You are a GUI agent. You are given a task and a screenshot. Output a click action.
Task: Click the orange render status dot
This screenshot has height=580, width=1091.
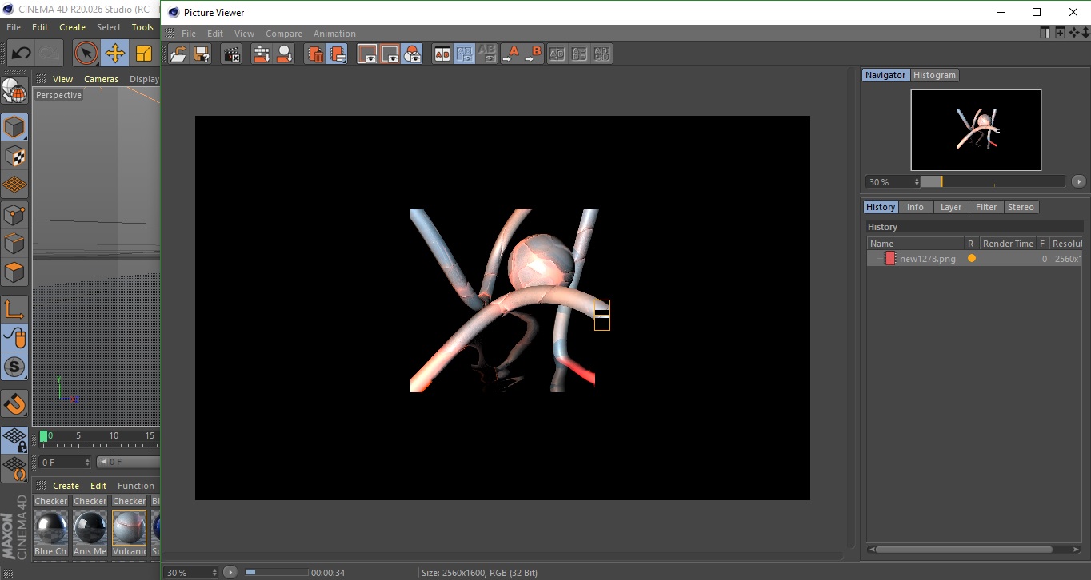972,259
